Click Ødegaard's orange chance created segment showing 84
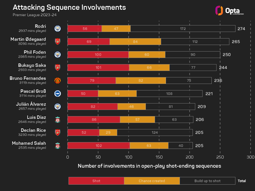 (135, 42)
